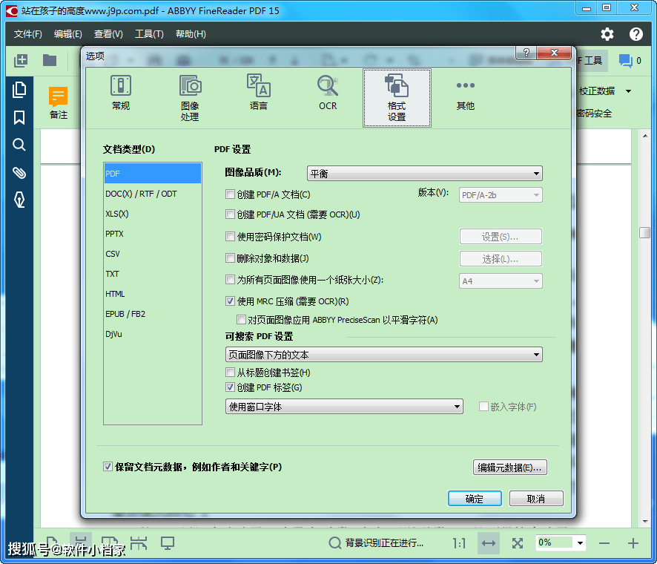
Task: Open the 帮助(H) menu
Action: click(x=191, y=34)
